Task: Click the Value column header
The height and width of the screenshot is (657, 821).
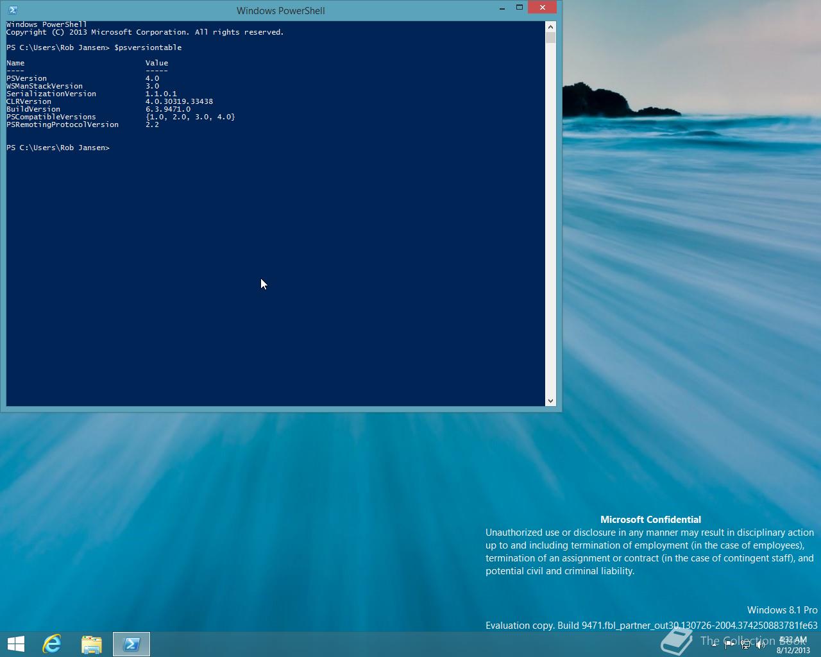Action: pos(157,63)
